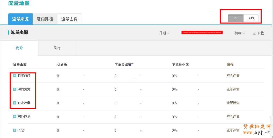Expand the 自主访问 plus icon
This screenshot has height=138, width=273.
(15, 76)
